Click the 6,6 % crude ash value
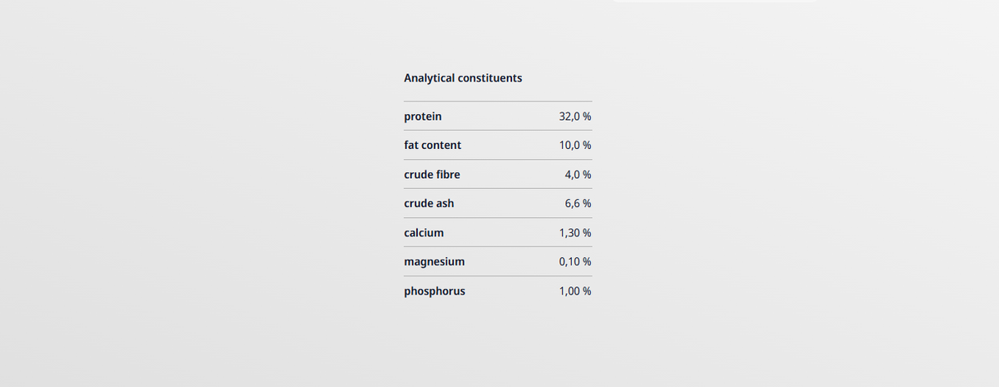This screenshot has width=999, height=387. pos(578,203)
